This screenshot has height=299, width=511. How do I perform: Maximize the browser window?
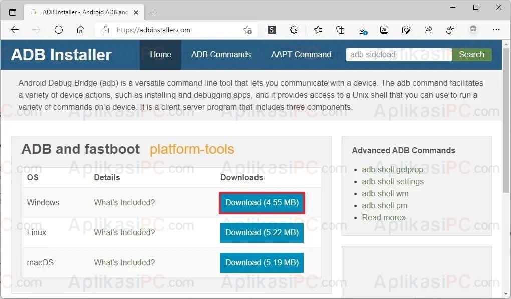[476, 7]
